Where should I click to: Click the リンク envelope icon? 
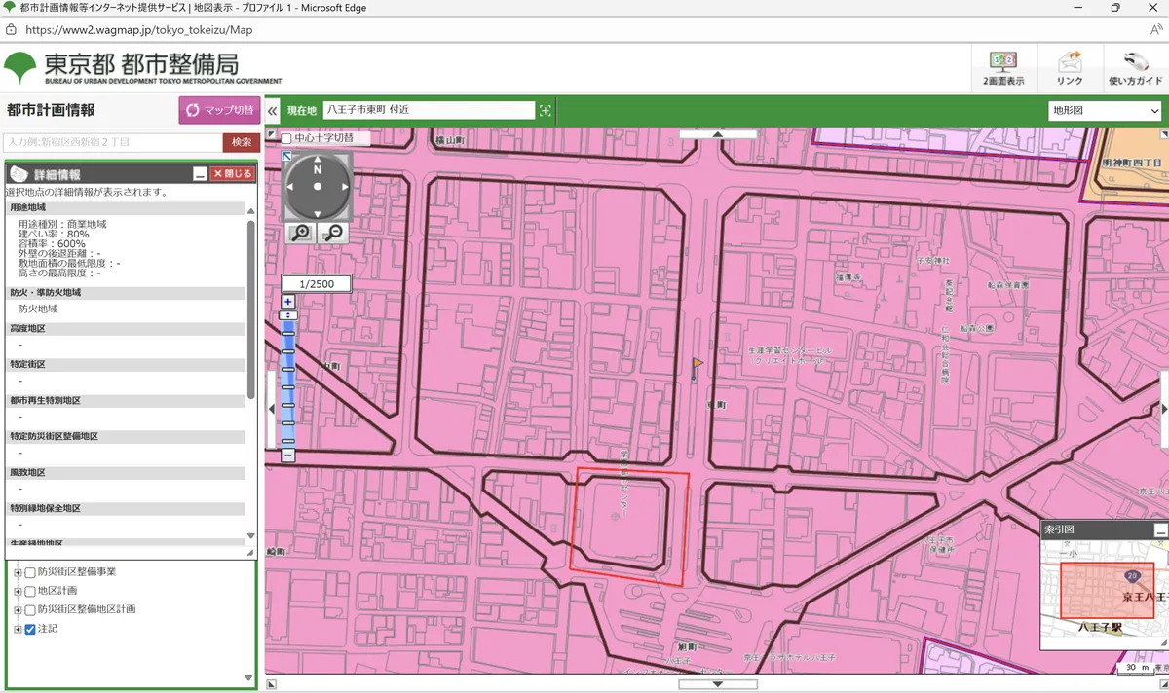click(x=1069, y=68)
